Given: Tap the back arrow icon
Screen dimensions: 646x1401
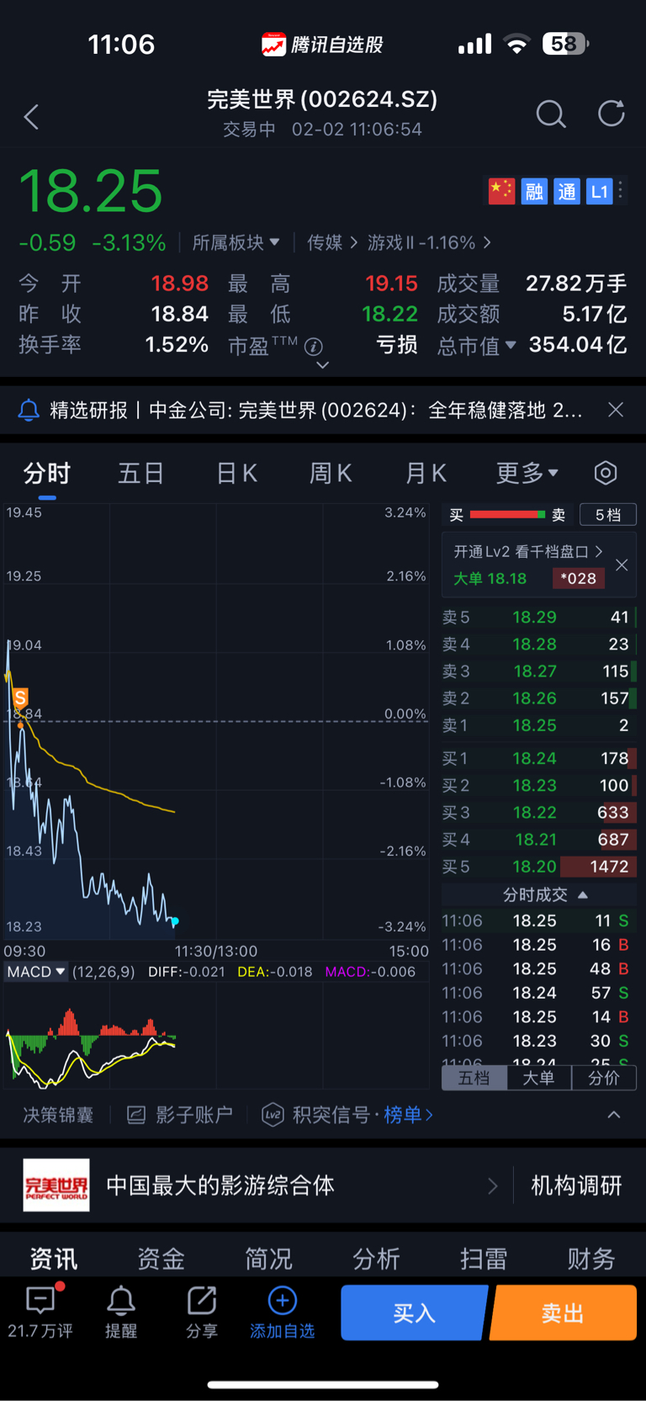Looking at the screenshot, I should [x=32, y=116].
